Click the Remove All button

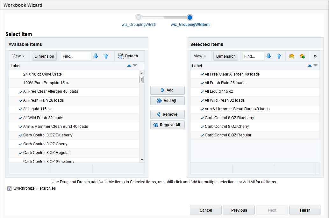point(168,125)
